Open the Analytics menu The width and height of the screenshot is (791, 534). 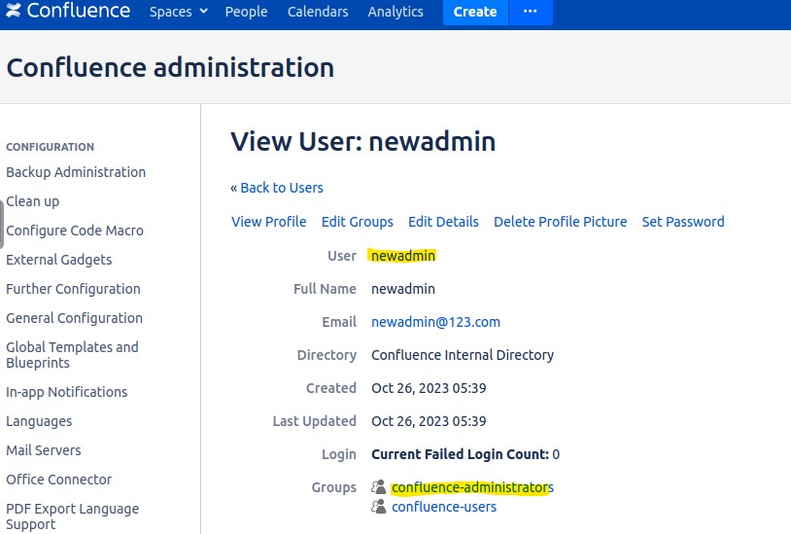(x=395, y=12)
